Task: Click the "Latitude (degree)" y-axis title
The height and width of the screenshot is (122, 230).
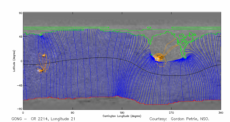Action: click(x=14, y=60)
